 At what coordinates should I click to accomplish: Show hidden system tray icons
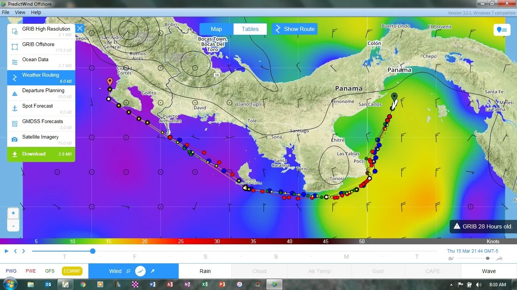tap(451, 285)
